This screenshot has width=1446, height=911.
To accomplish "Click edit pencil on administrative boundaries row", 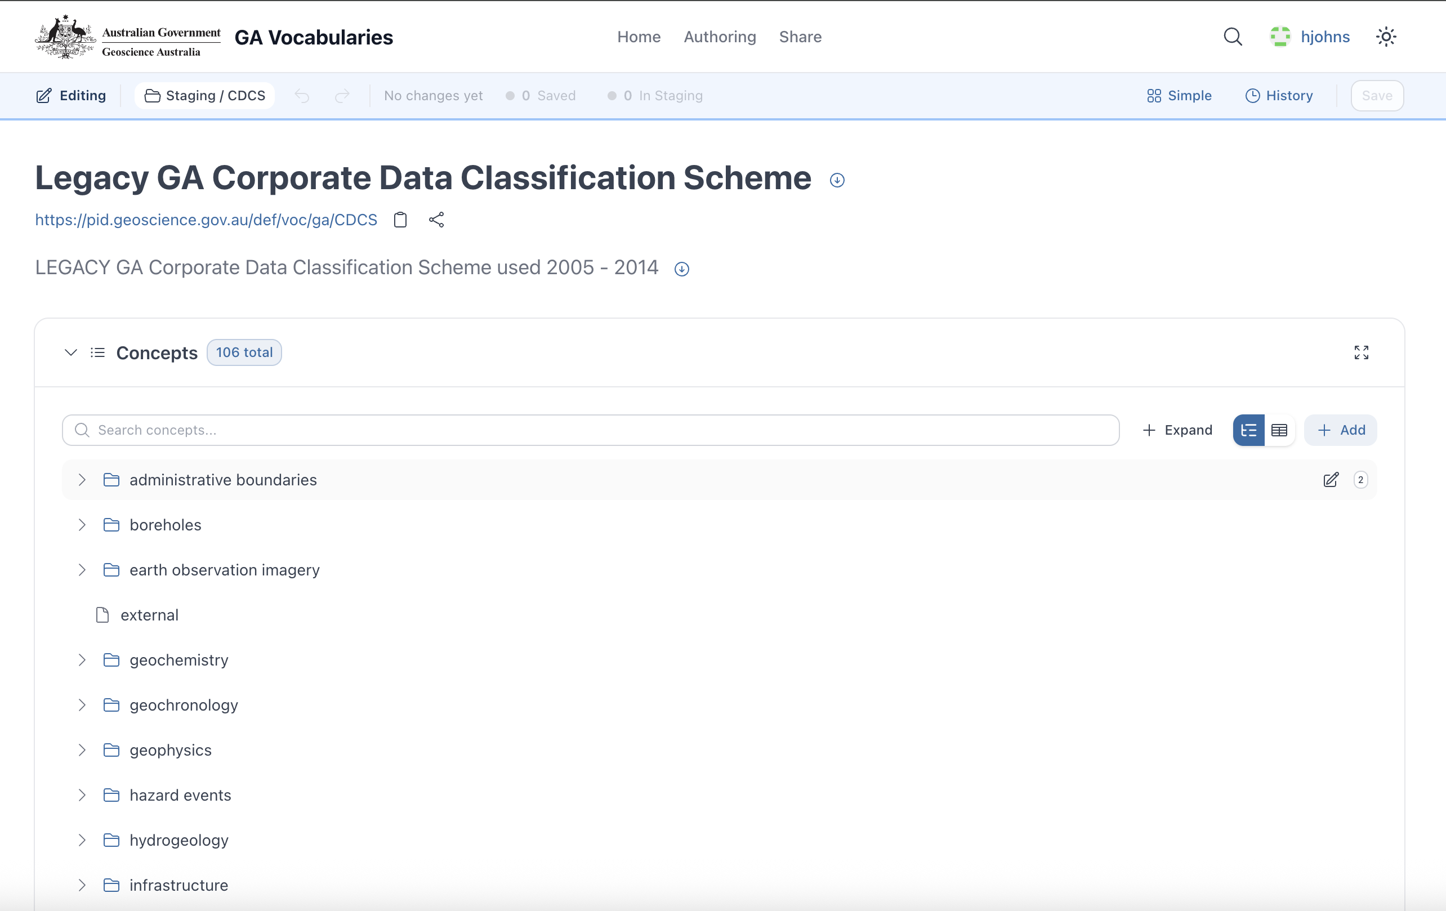I will (1330, 480).
